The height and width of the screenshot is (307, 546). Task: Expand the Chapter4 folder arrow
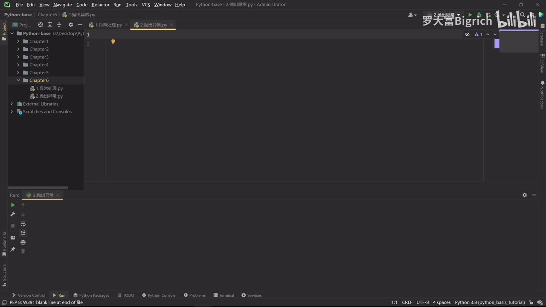pyautogui.click(x=18, y=65)
